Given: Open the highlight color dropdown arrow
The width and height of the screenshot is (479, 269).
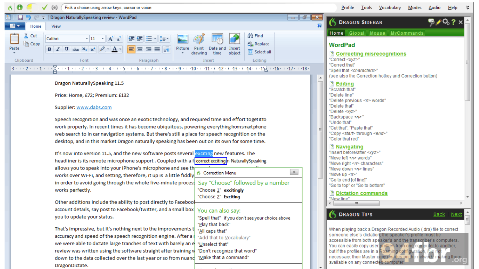Looking at the screenshot, I should pyautogui.click(x=108, y=49).
